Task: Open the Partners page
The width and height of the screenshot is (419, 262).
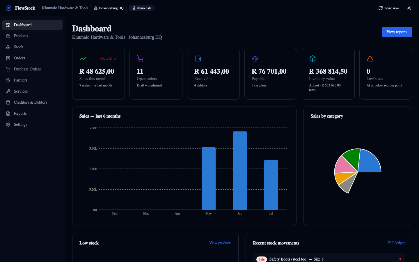Action: click(x=32, y=80)
